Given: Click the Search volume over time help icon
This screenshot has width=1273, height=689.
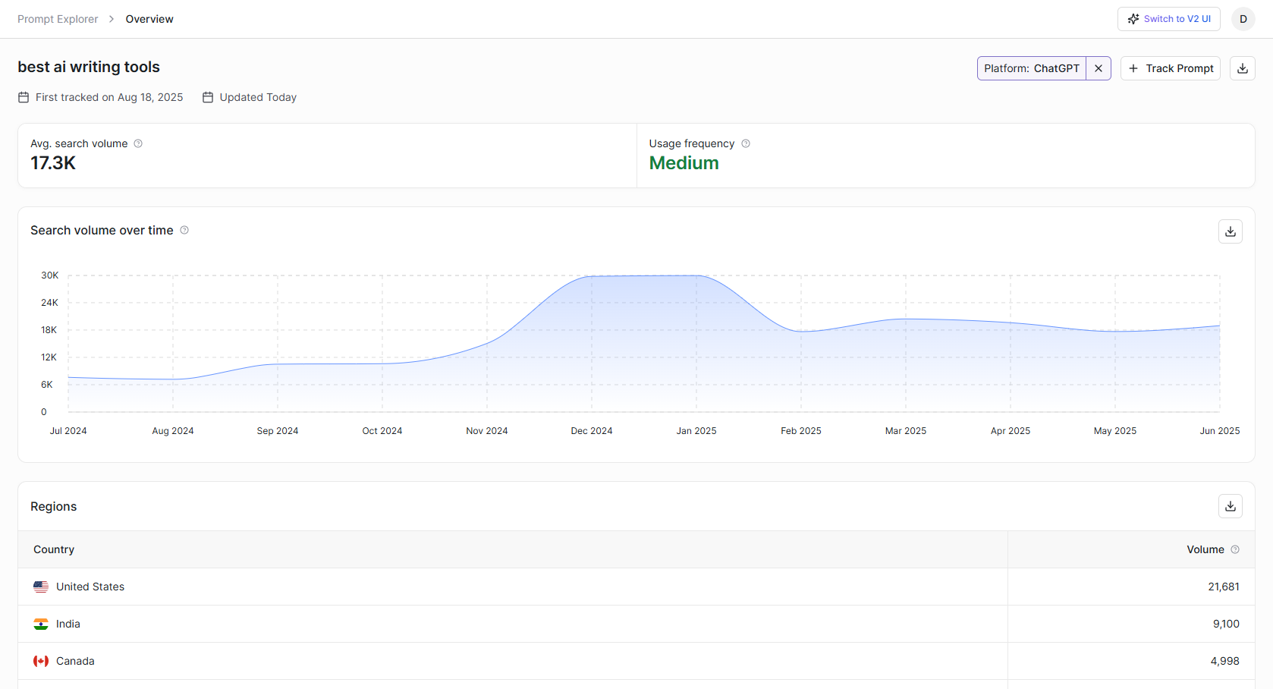Looking at the screenshot, I should pos(184,230).
